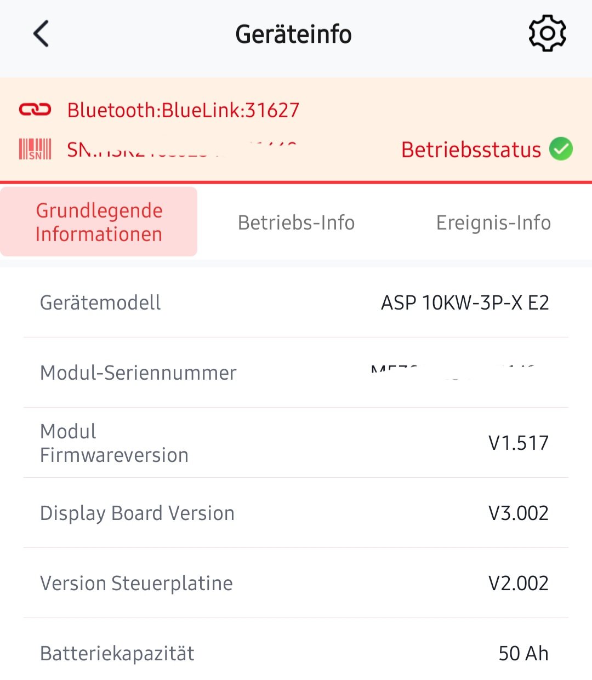This screenshot has height=680, width=592.
Task: Tap the Betriebsstatus label
Action: (x=471, y=150)
